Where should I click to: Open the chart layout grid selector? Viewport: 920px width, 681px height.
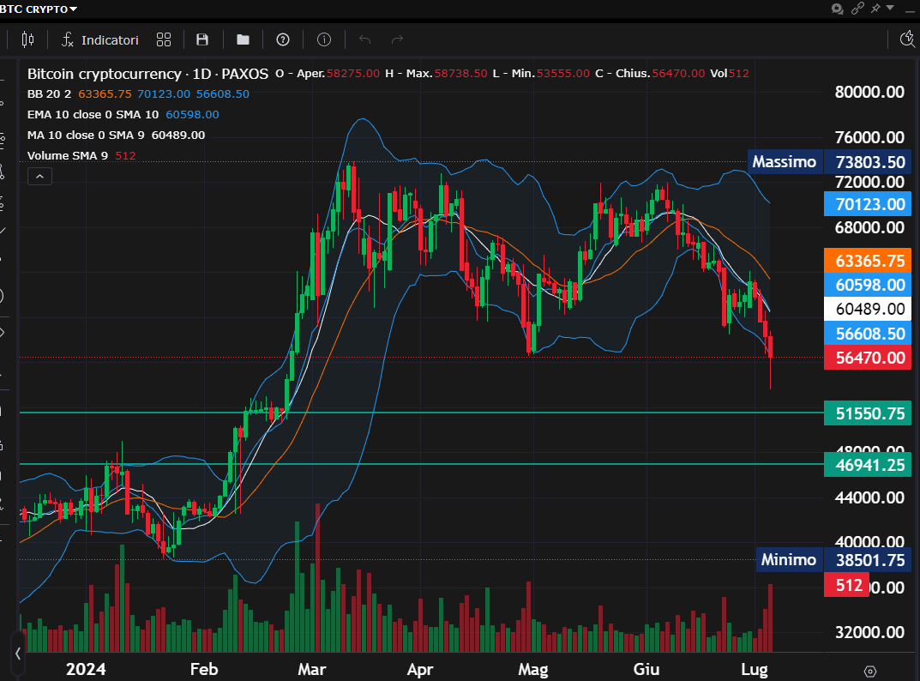[164, 39]
